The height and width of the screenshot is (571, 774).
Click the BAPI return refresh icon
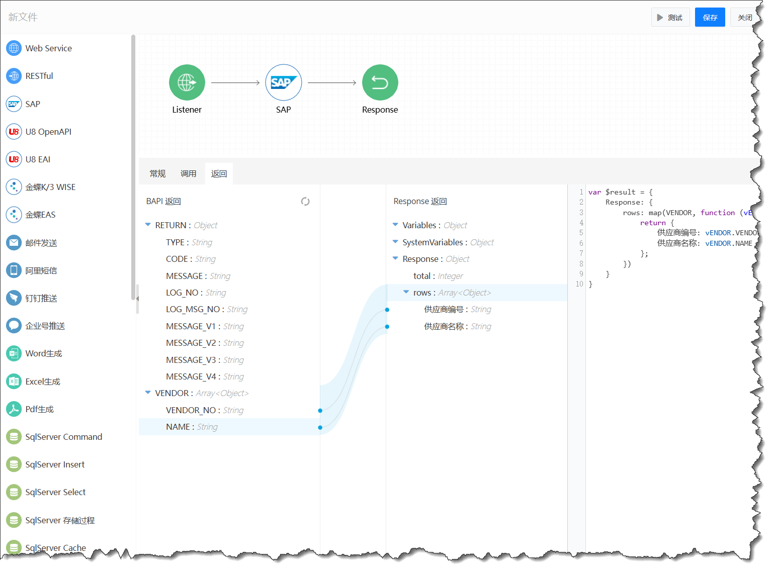click(x=305, y=202)
